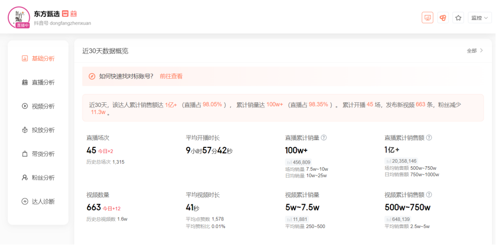Click the 平均销量 250~500 text
Viewport: 496px width, 245px height.
tap(305, 227)
